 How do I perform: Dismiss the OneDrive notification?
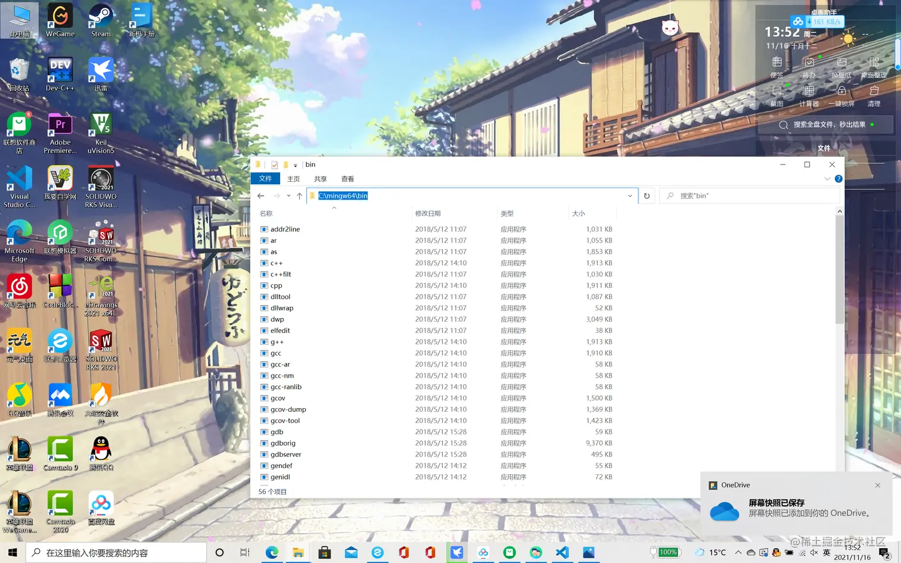pyautogui.click(x=878, y=485)
